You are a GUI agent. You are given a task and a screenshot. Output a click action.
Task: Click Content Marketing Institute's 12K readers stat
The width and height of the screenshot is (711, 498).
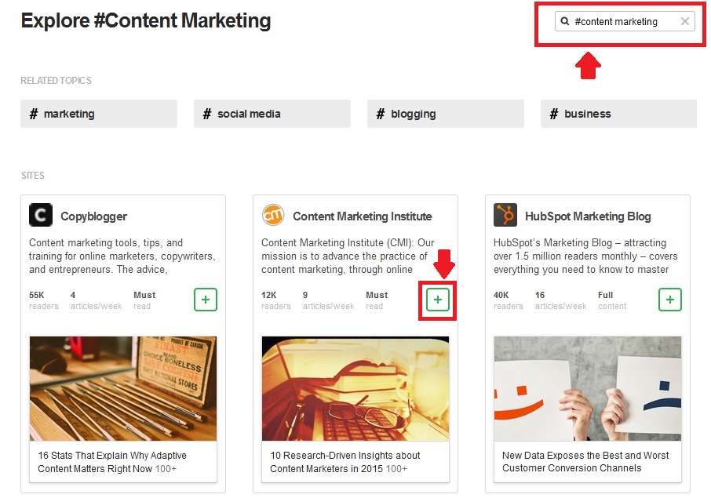point(275,300)
